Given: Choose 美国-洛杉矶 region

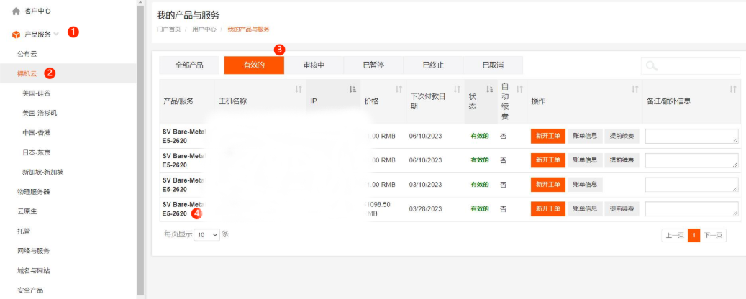Looking at the screenshot, I should tap(40, 113).
